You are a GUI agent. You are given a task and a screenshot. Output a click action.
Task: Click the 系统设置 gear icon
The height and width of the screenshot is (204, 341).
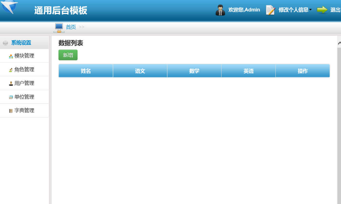tap(5, 43)
